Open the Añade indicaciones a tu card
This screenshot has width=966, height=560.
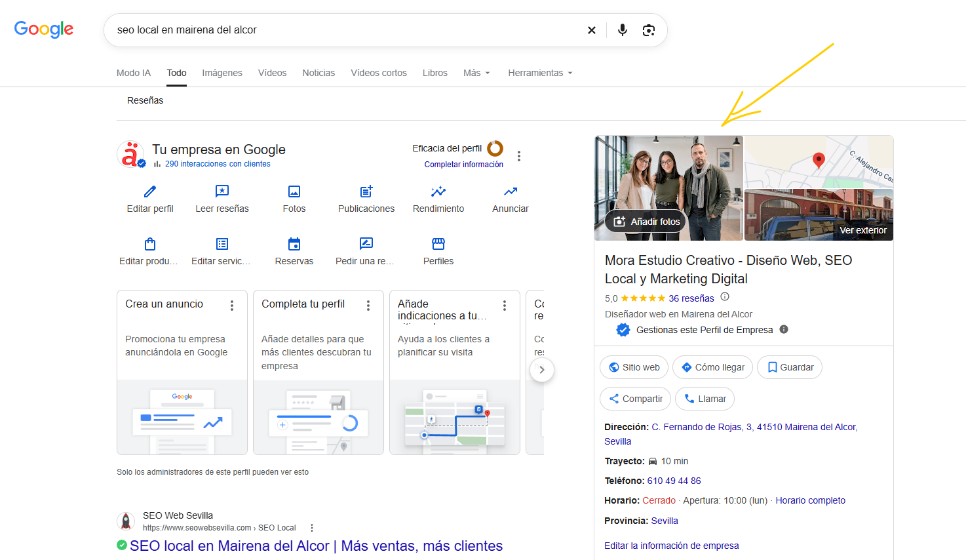[x=455, y=372]
